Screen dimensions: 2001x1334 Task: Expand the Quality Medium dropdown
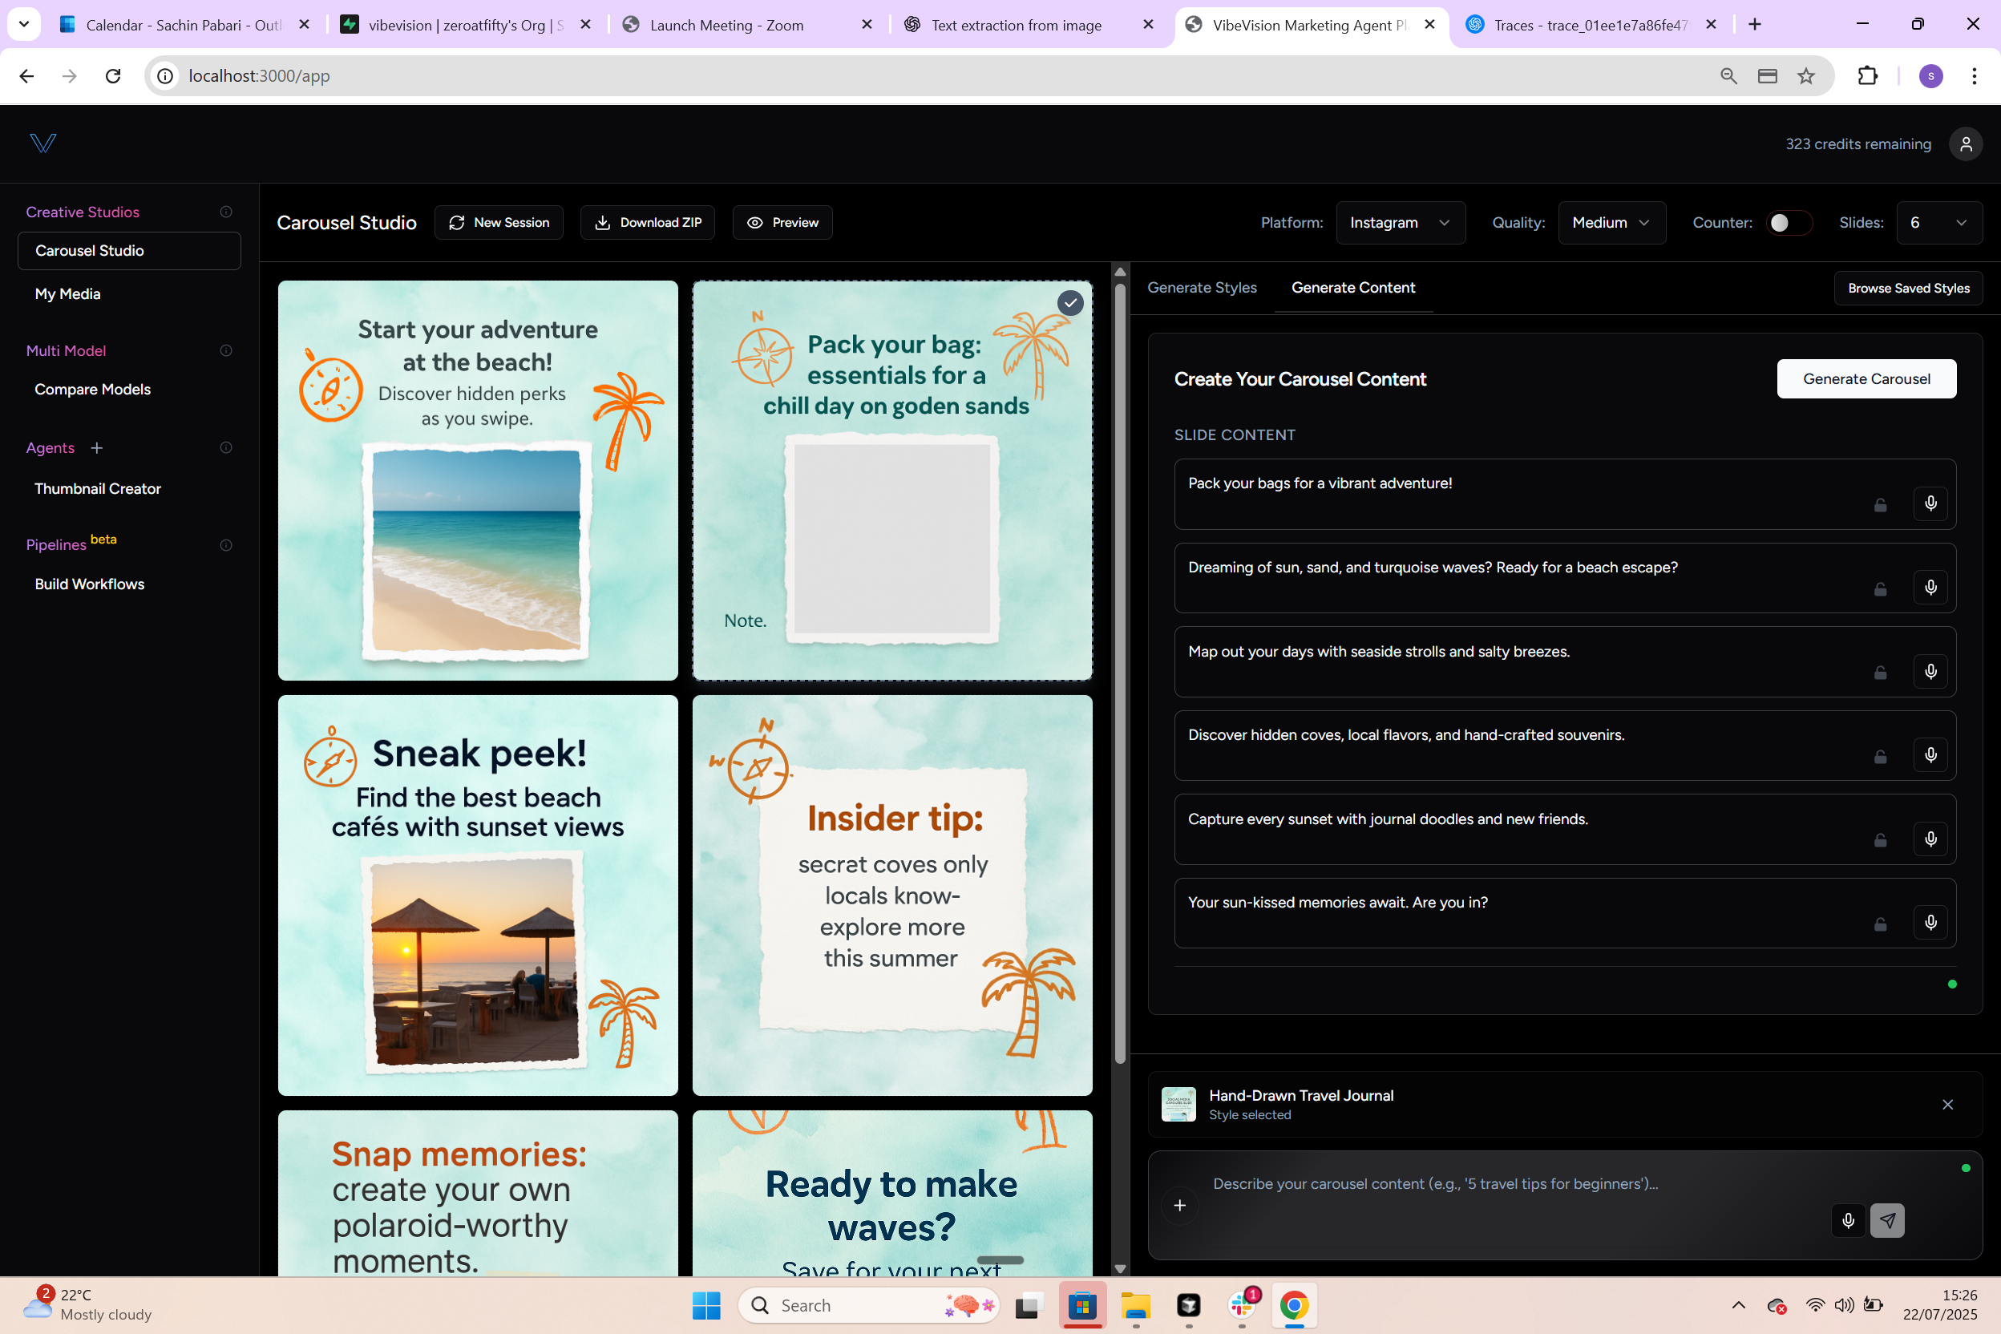pos(1611,223)
